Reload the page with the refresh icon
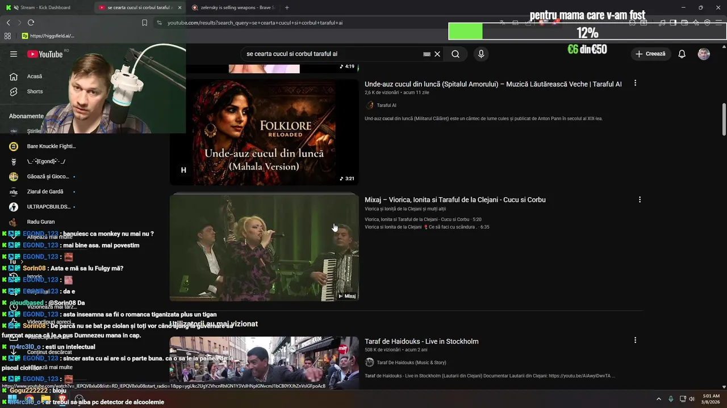The image size is (727, 408). (x=31, y=23)
